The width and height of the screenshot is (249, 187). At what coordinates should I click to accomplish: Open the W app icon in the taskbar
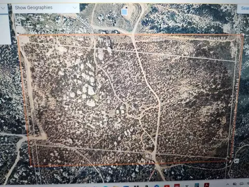[187, 185]
